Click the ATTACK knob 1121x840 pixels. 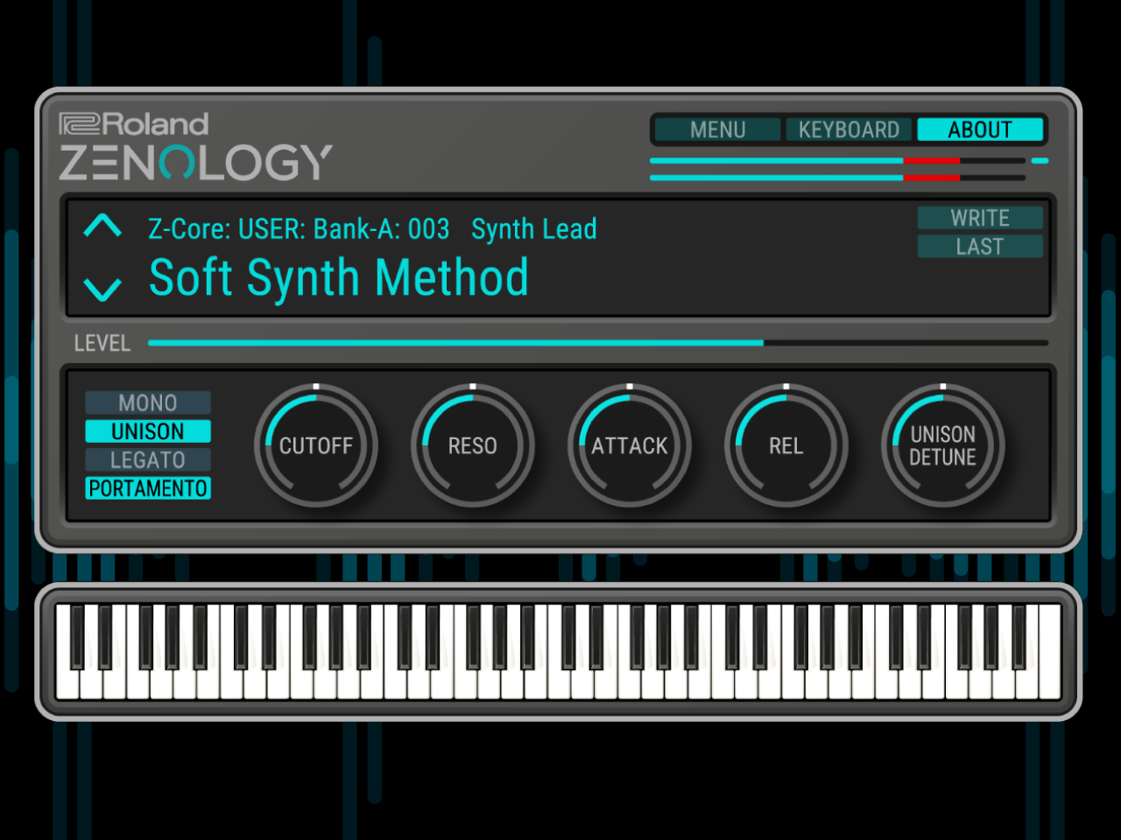(630, 445)
